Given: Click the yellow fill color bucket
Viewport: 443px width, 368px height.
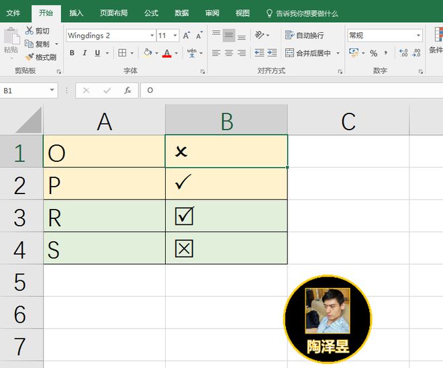Looking at the screenshot, I should coord(148,53).
